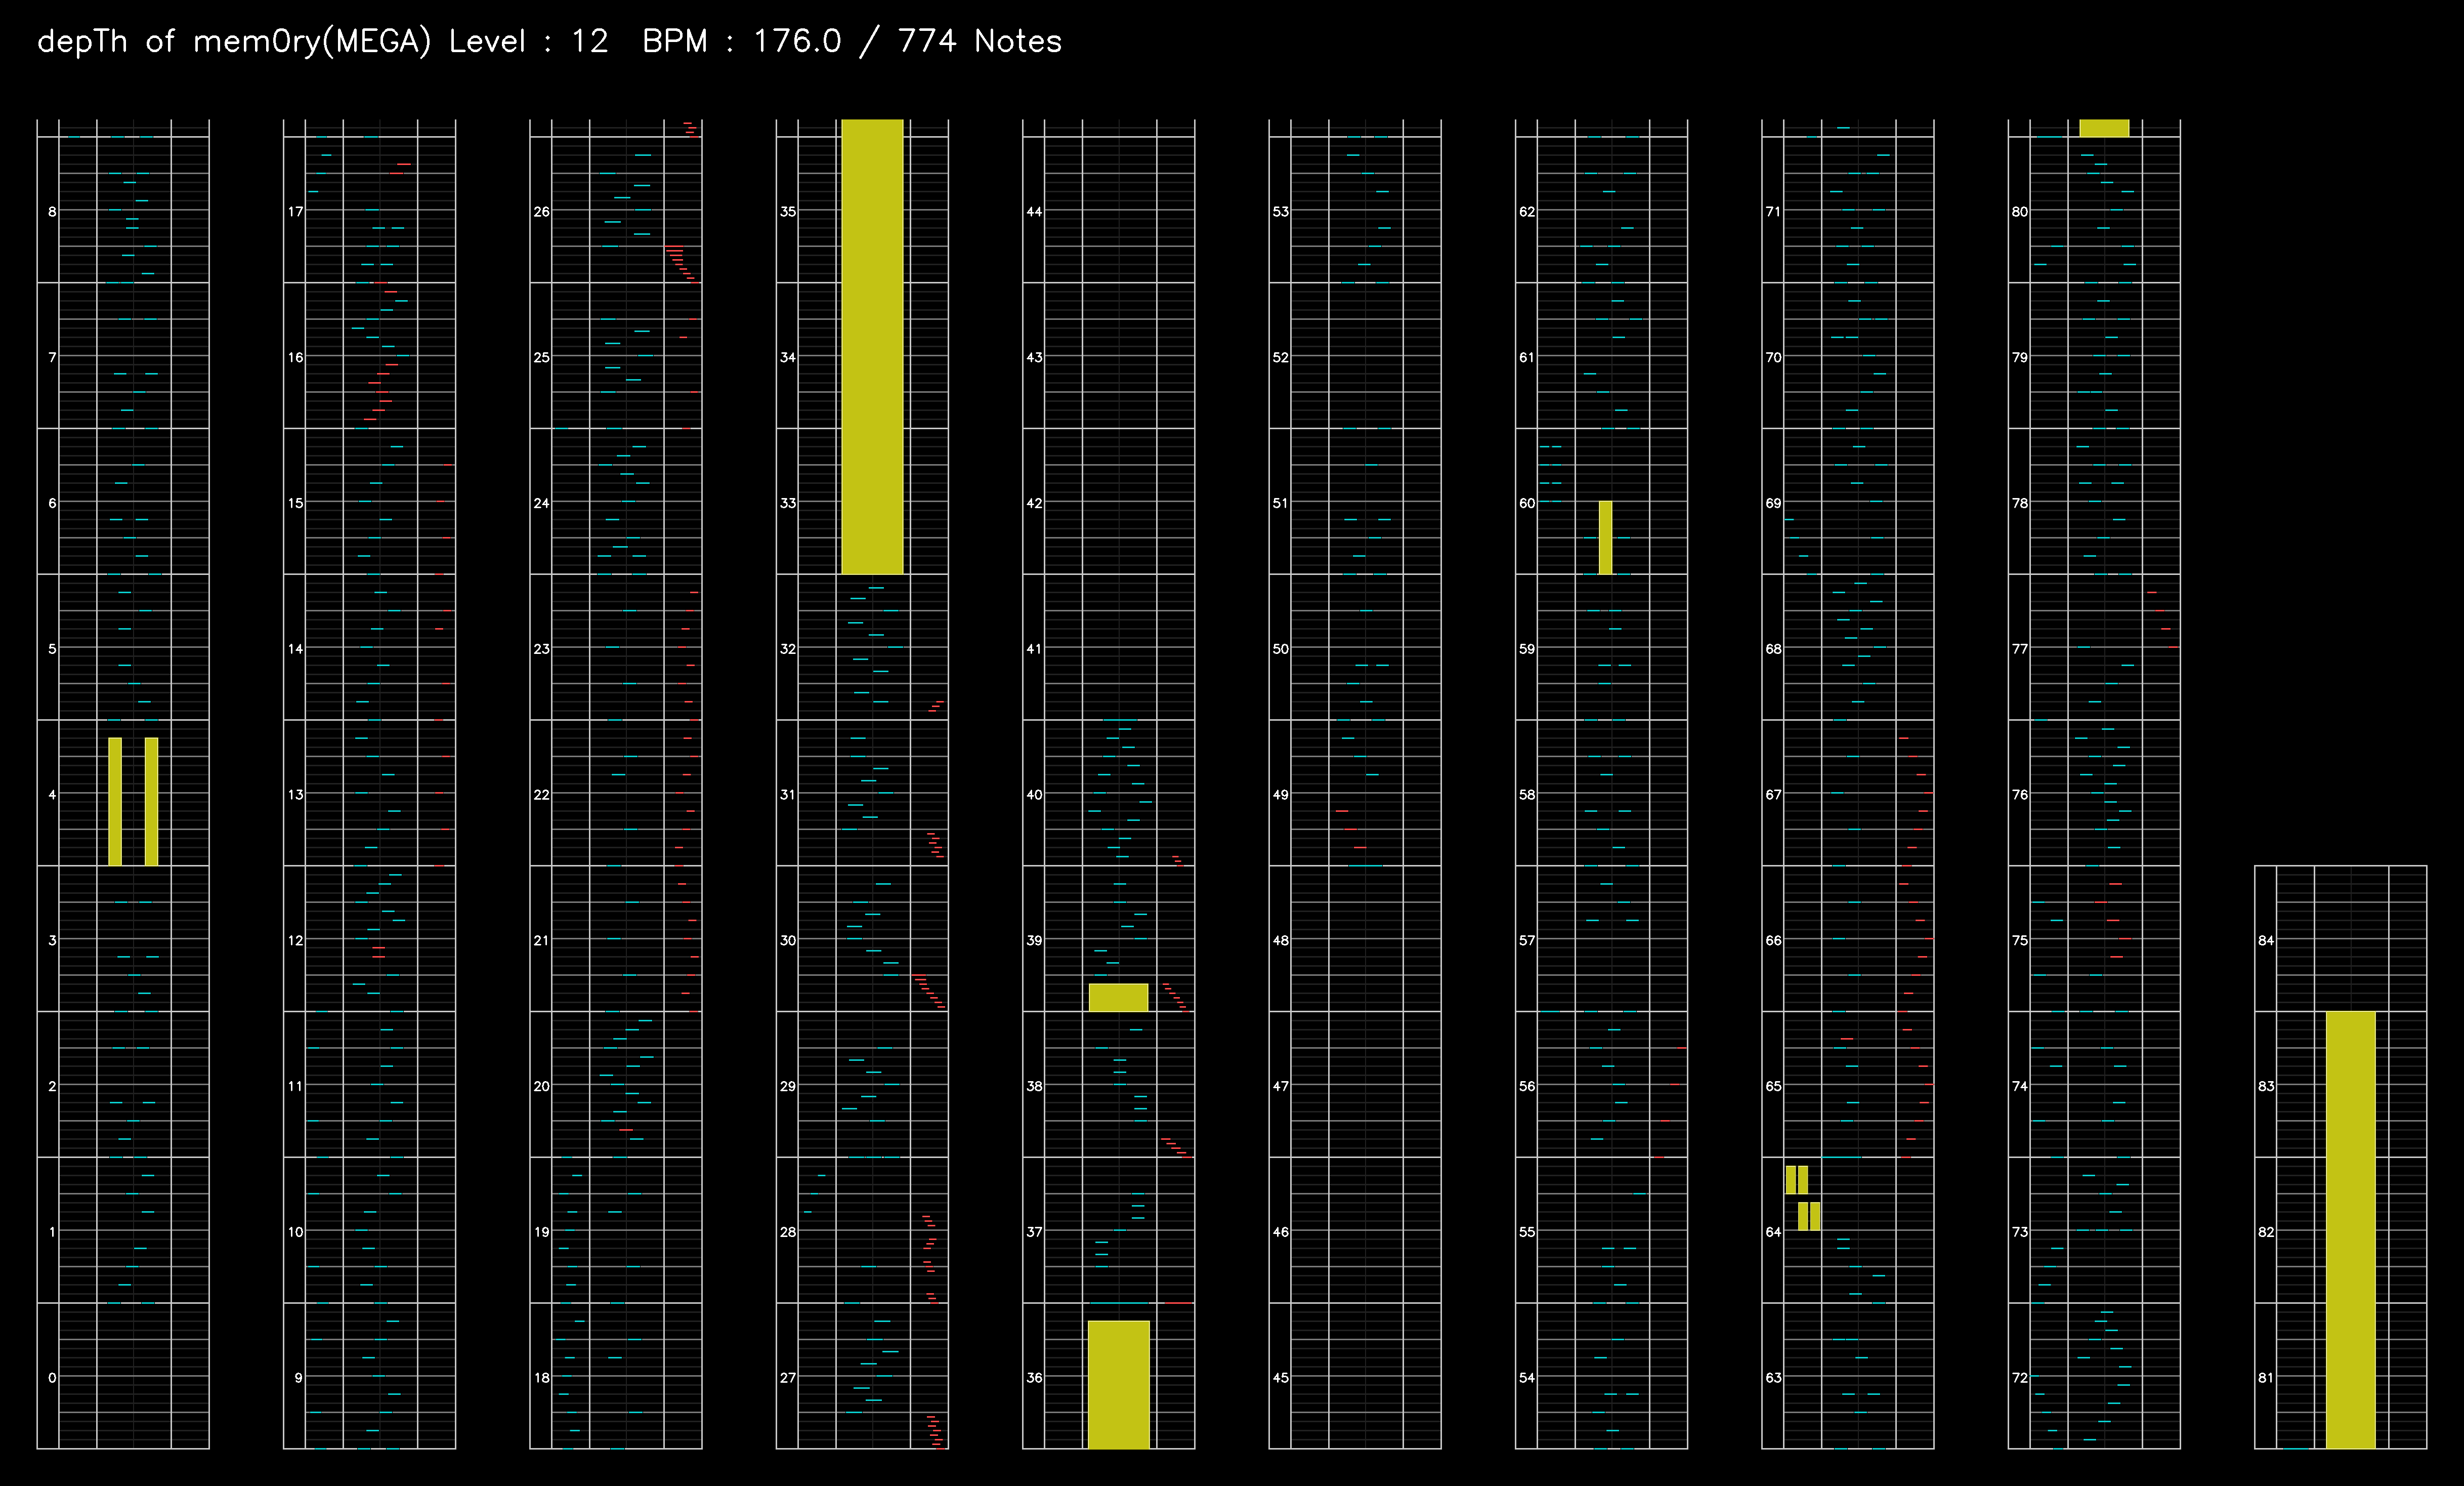Viewport: 2464px width, 1486px height.
Task: Click measure number 58 label
Action: pos(1527,795)
